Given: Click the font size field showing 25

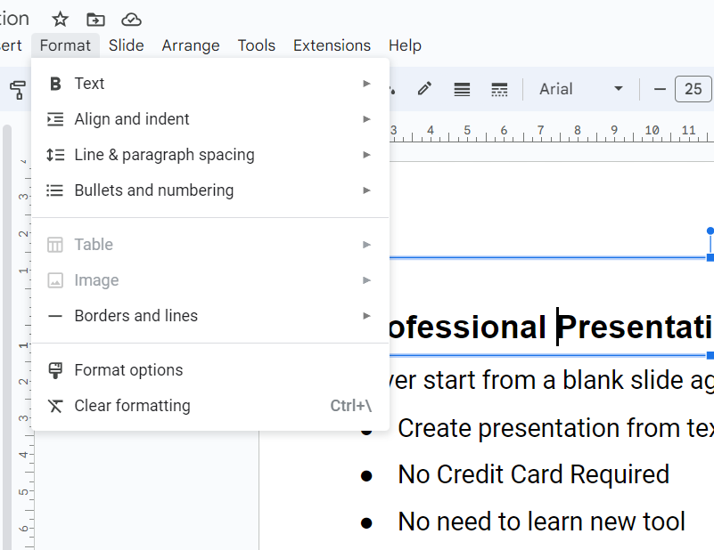Looking at the screenshot, I should tap(693, 89).
